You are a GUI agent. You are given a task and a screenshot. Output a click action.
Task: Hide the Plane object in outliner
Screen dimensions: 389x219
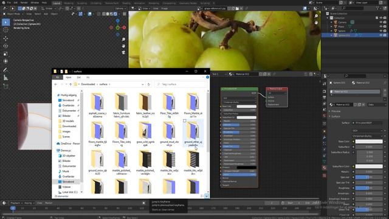point(381,27)
